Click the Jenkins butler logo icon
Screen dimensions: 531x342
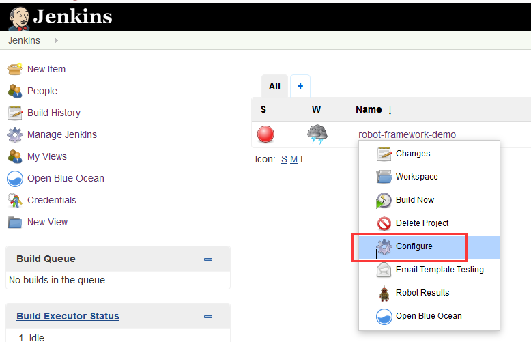[x=19, y=18]
